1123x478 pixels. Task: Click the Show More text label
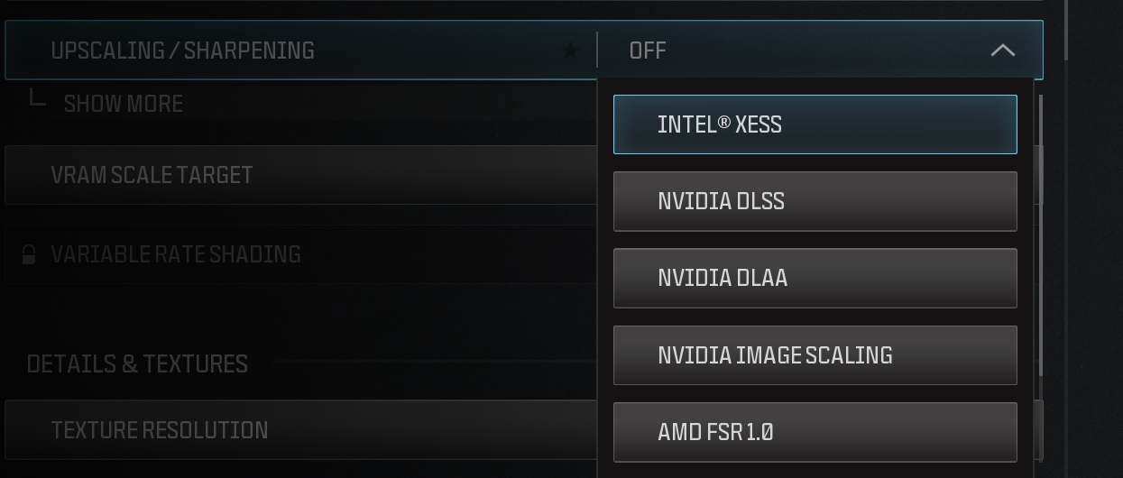(x=124, y=104)
